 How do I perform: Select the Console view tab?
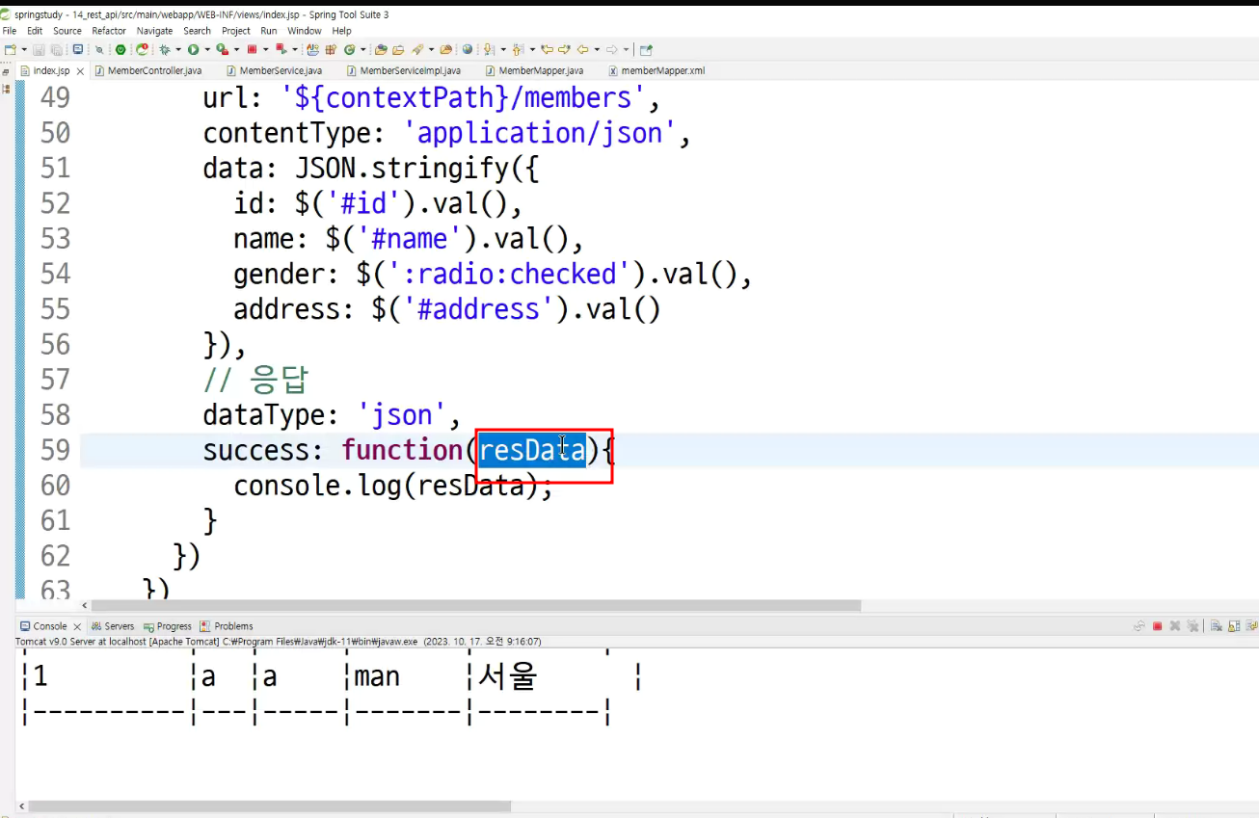(50, 626)
